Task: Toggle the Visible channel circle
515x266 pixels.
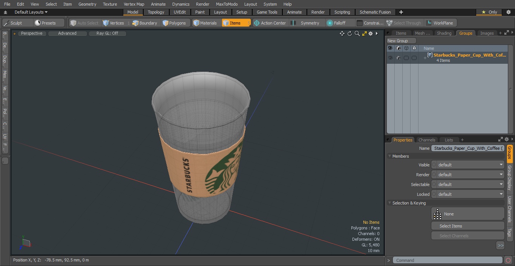Action: (x=434, y=165)
